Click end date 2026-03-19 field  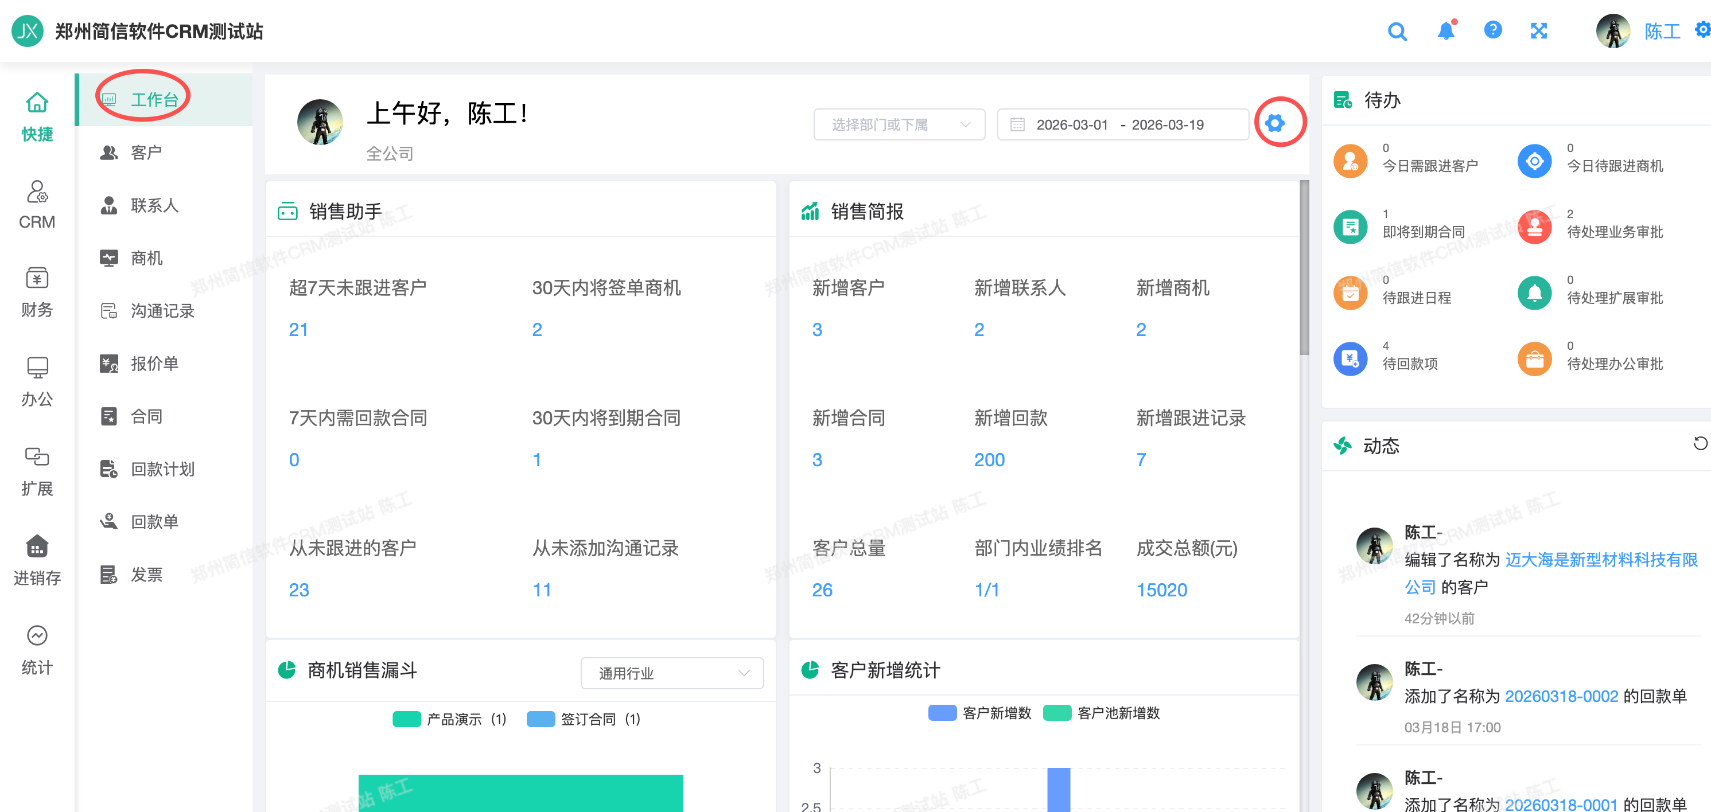point(1167,125)
